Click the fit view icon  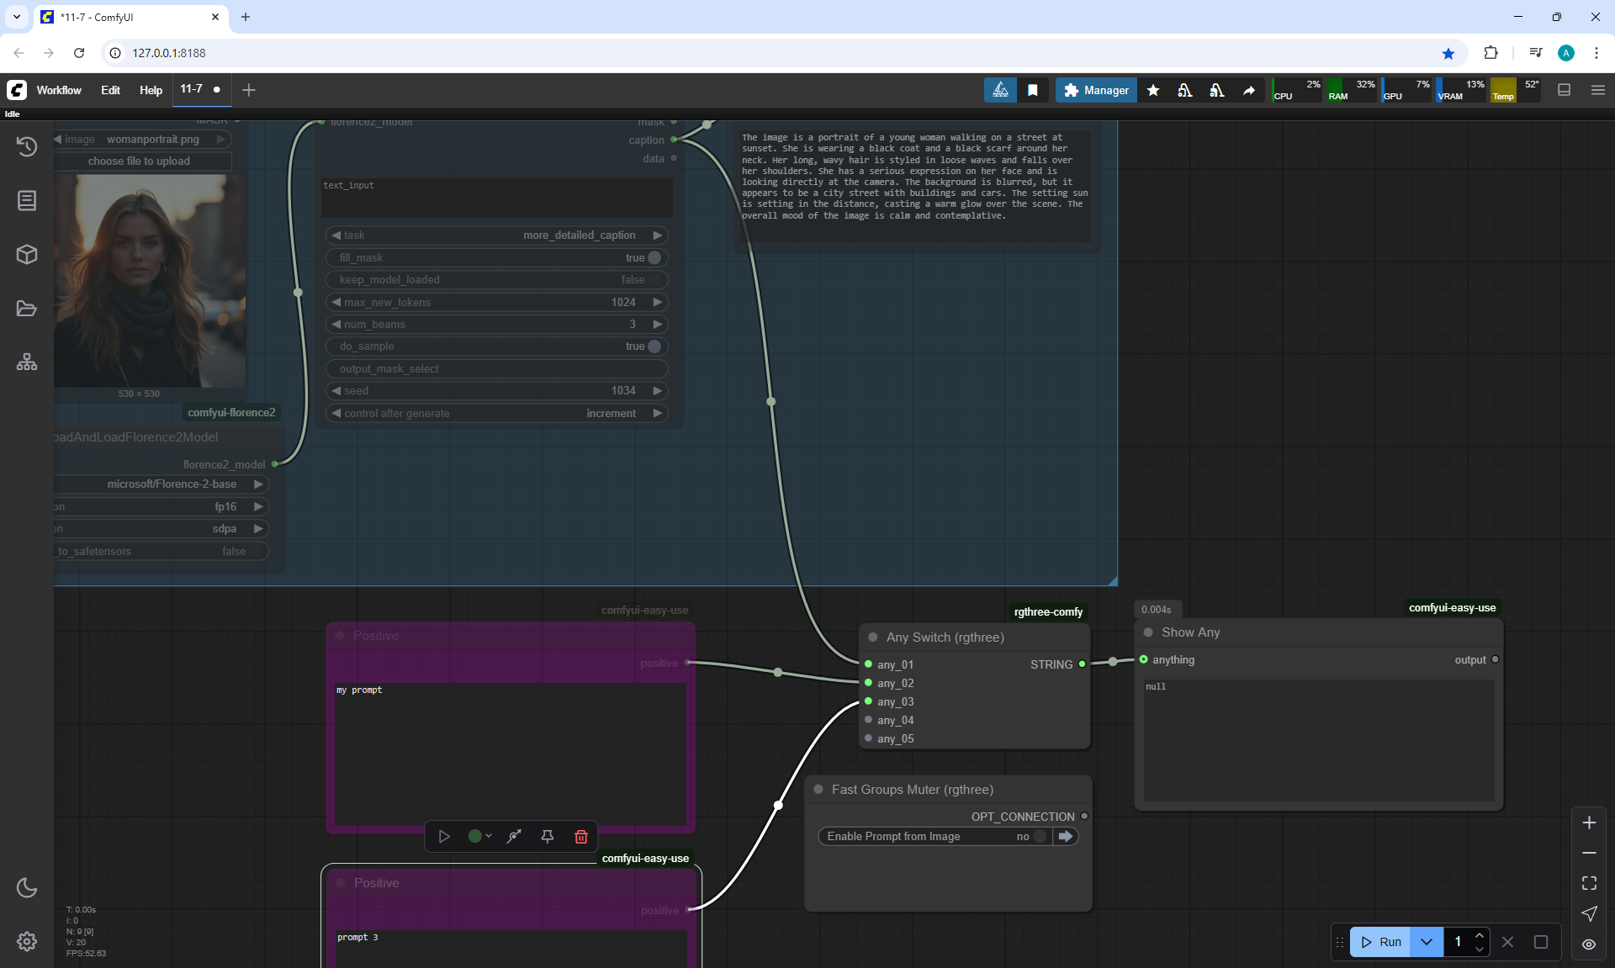pyautogui.click(x=1589, y=883)
